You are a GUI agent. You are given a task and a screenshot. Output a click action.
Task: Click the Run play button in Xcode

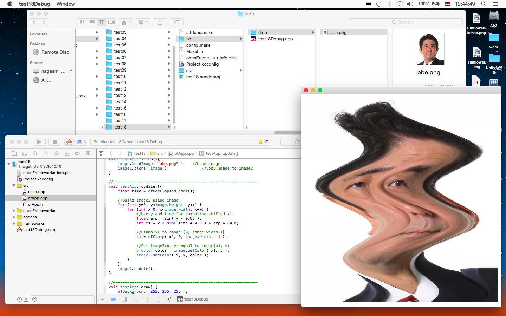pos(39,142)
